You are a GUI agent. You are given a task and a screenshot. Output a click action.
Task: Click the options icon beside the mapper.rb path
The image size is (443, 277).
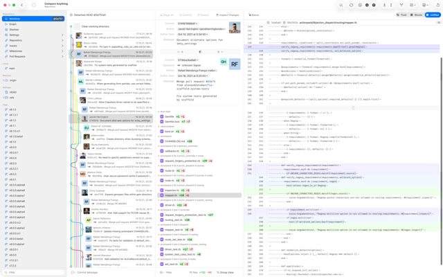tap(438, 23)
